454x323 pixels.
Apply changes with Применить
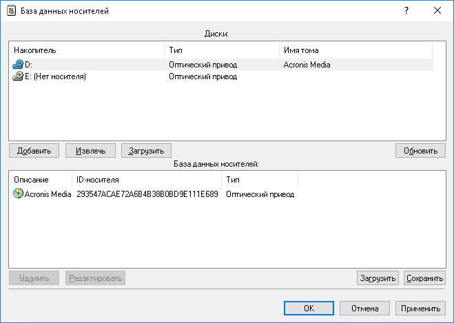[x=420, y=309]
